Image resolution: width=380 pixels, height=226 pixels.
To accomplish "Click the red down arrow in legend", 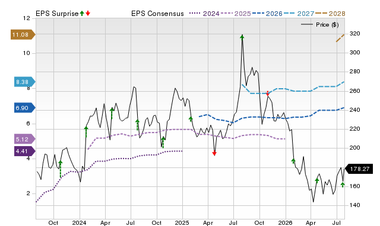I will 88,13.
